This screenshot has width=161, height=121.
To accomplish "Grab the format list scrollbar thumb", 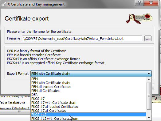I will pyautogui.click(x=149, y=96).
